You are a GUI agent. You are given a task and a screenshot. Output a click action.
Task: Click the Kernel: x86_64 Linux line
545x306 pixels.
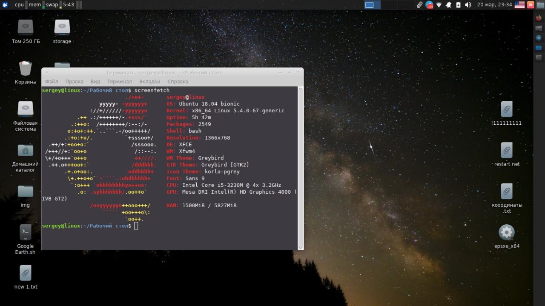[x=225, y=111]
